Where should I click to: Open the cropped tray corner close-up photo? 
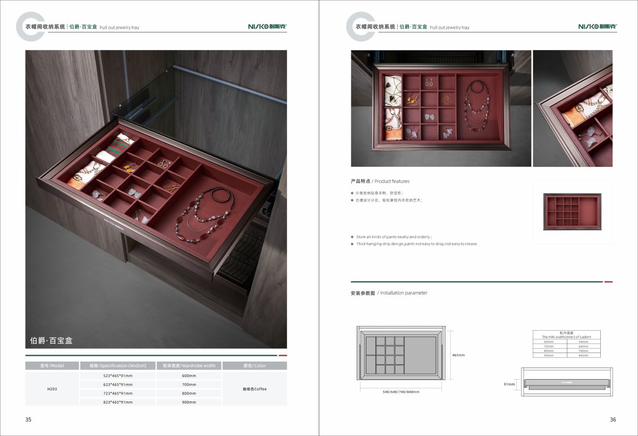572,108
